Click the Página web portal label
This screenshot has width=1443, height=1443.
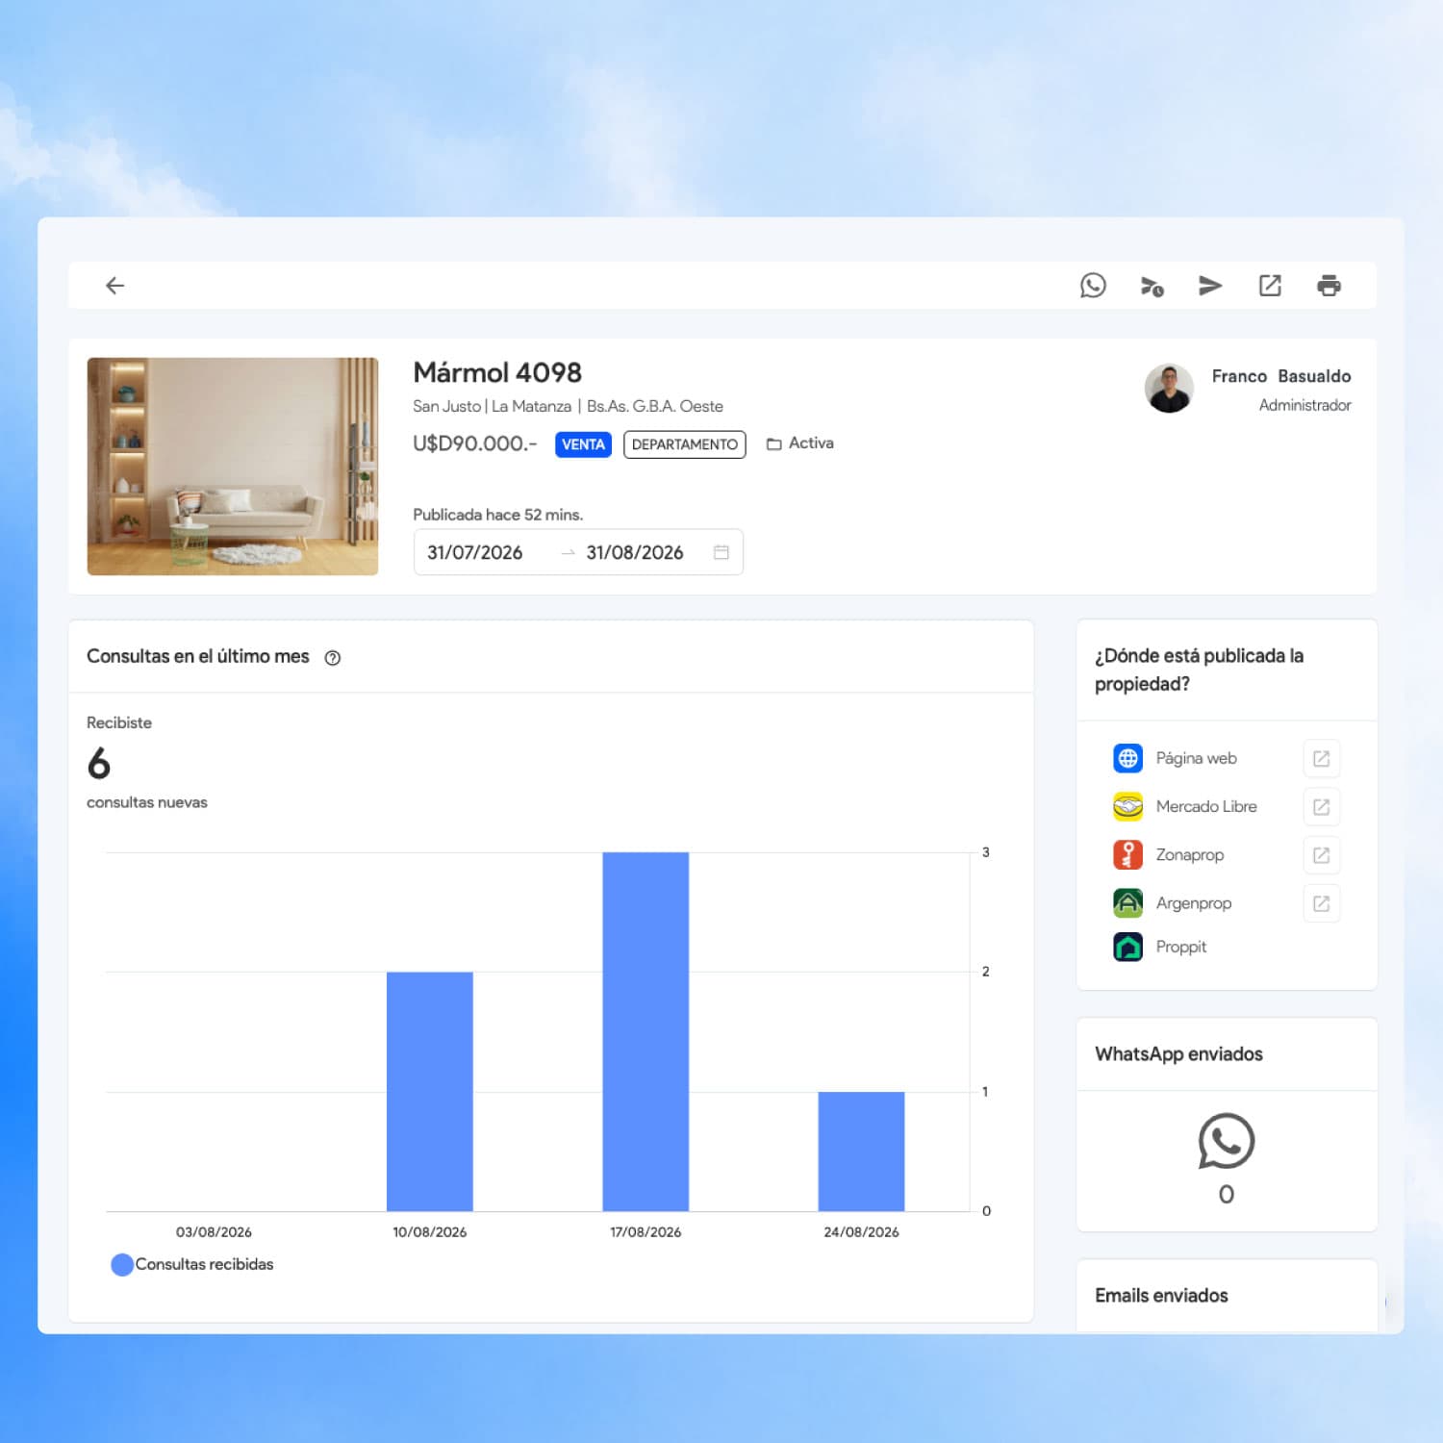1197,758
